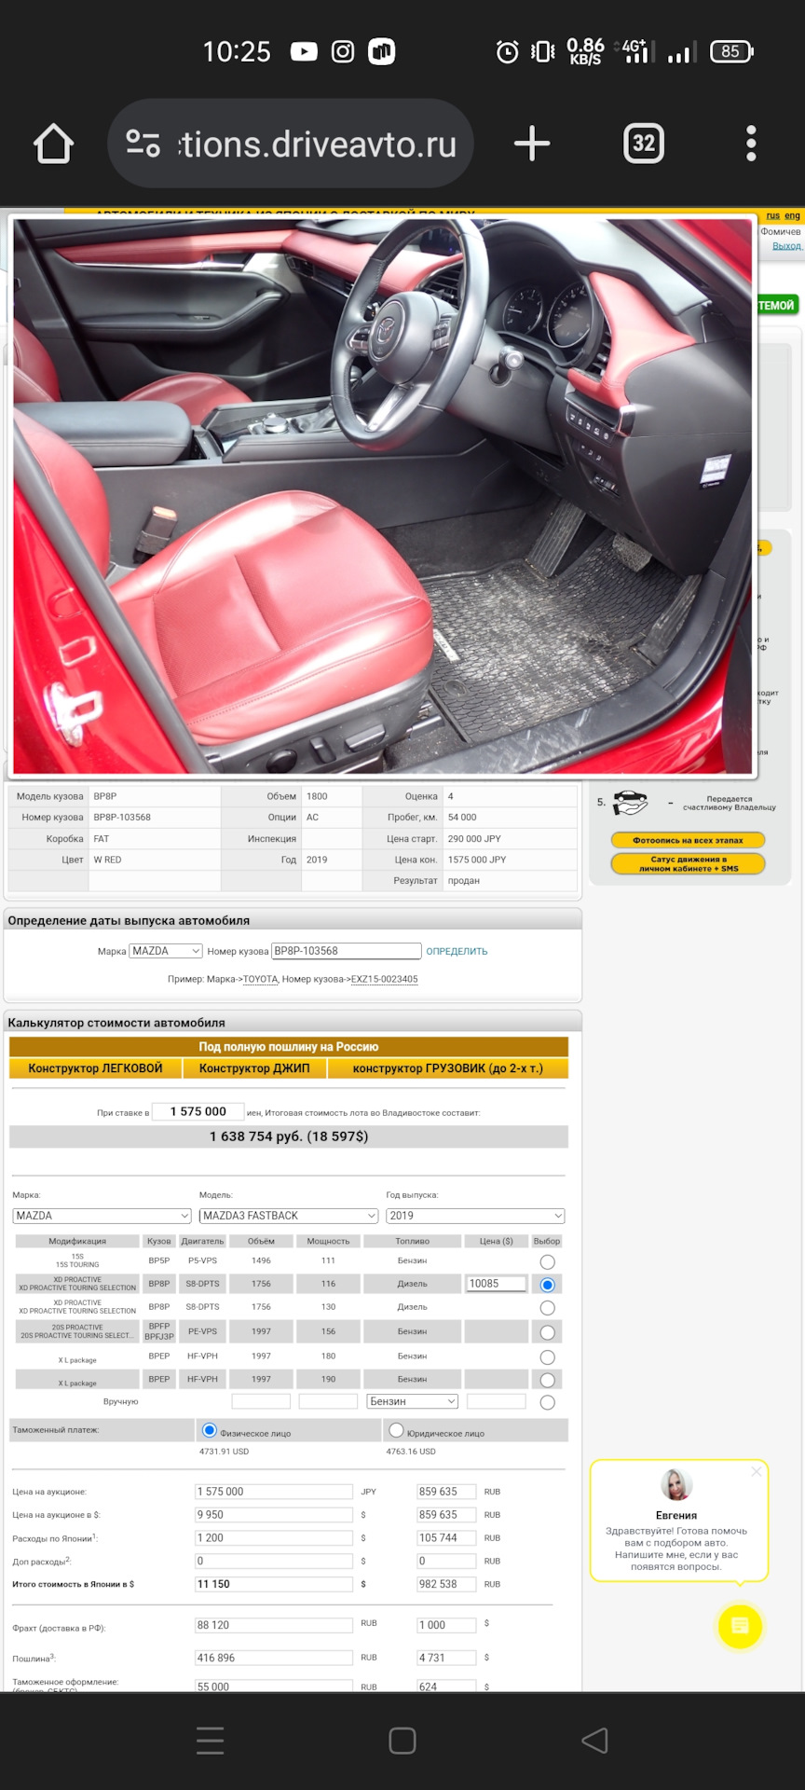Open a new tab with plus icon
This screenshot has height=1790, width=805.
click(532, 144)
